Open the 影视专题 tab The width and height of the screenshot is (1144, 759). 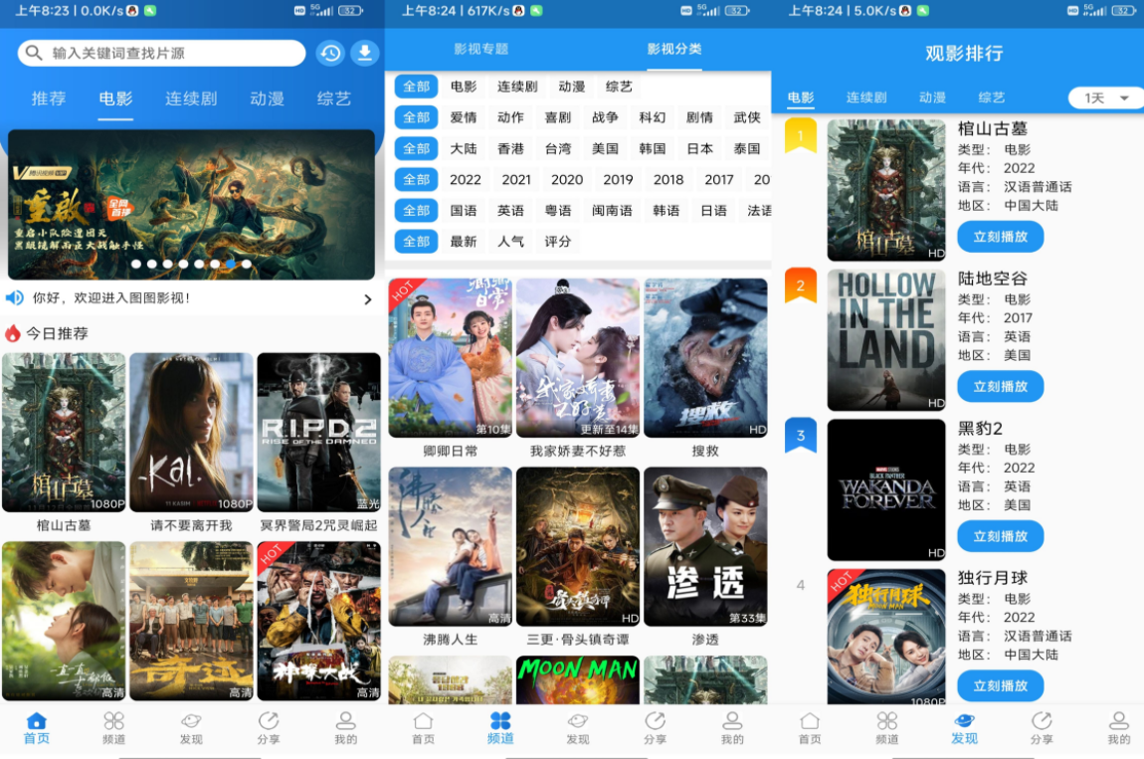pyautogui.click(x=480, y=49)
